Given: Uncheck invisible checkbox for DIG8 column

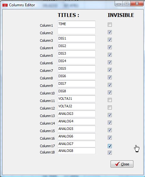Looking at the screenshot, I should [110, 93].
